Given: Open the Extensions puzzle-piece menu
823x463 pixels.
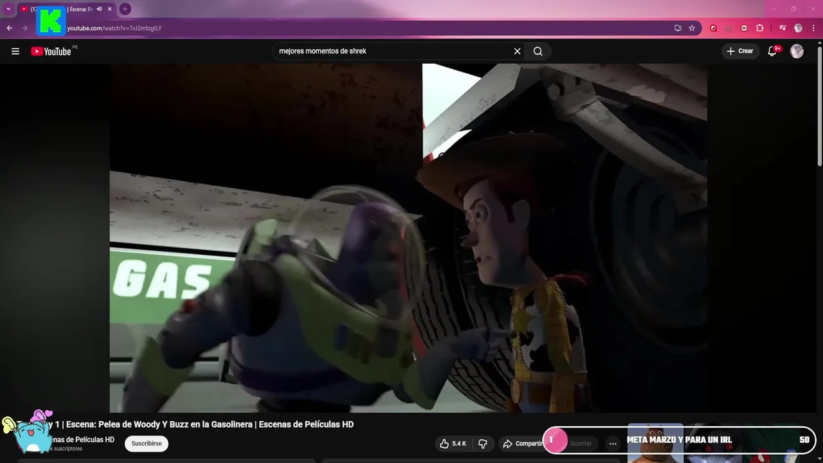Looking at the screenshot, I should click(759, 28).
